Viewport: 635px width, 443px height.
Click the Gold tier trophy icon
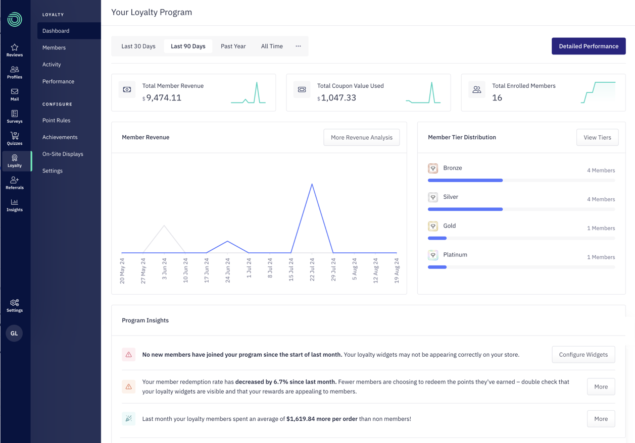433,226
